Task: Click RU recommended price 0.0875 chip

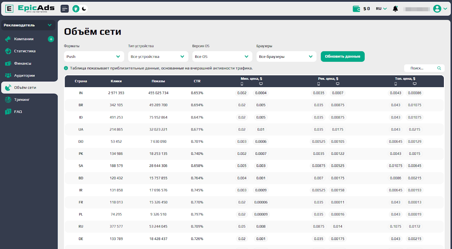Action: coord(319,226)
